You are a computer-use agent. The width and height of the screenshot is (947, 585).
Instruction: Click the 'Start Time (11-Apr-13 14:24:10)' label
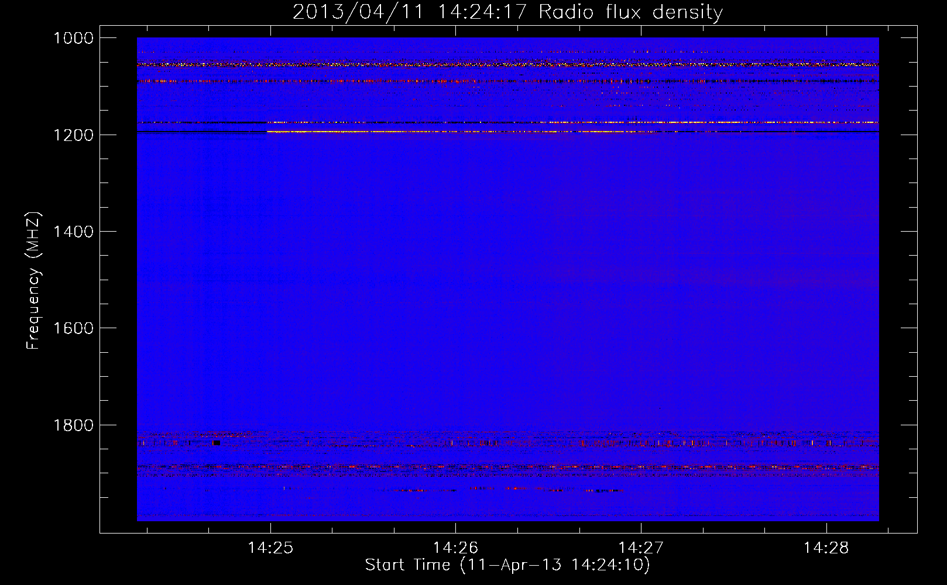click(x=507, y=565)
